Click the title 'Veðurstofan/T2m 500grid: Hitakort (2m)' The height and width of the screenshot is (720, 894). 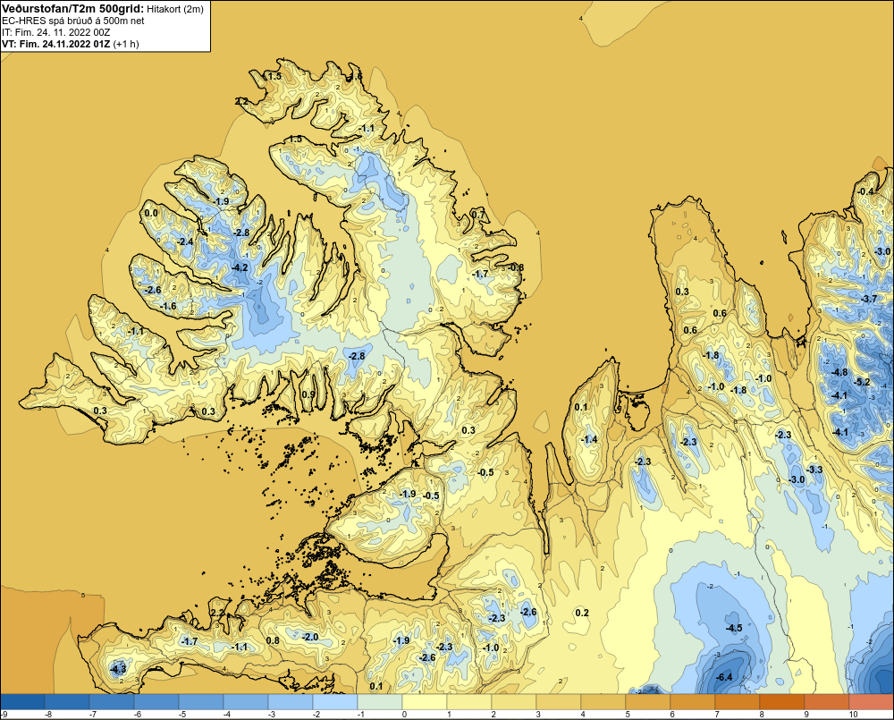tap(103, 9)
